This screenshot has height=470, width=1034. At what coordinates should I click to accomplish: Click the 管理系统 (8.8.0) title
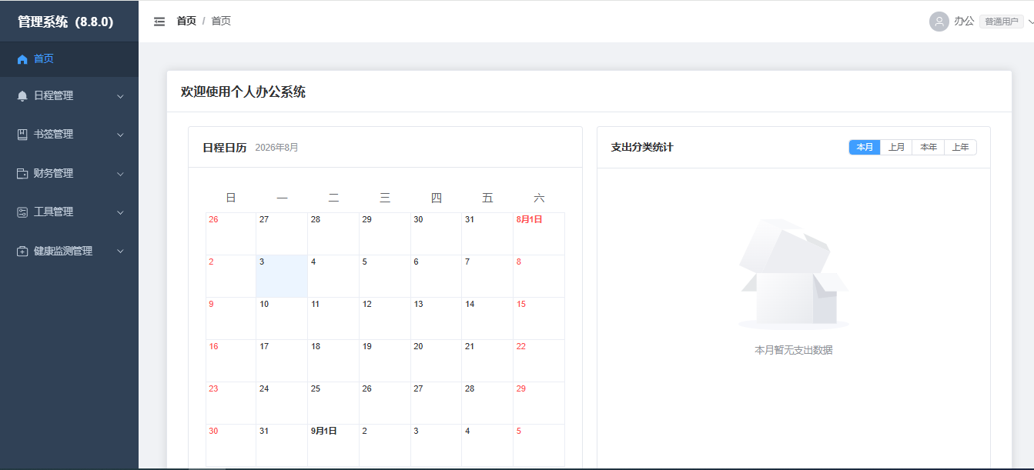click(65, 22)
